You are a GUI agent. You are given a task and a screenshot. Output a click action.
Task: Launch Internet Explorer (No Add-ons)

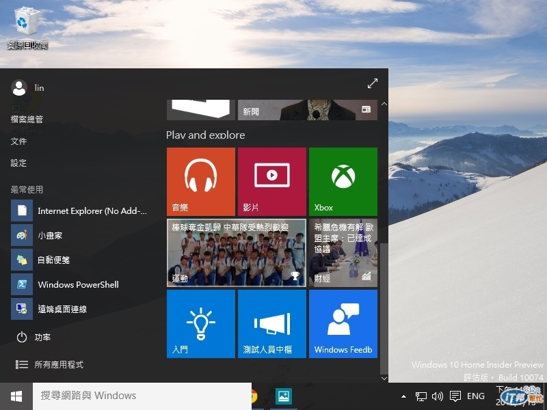(x=80, y=210)
